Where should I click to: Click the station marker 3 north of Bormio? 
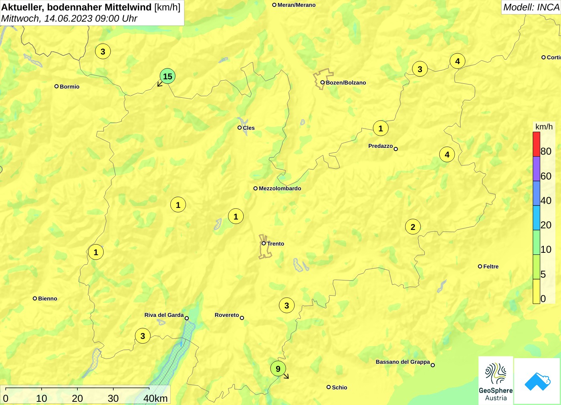(103, 51)
